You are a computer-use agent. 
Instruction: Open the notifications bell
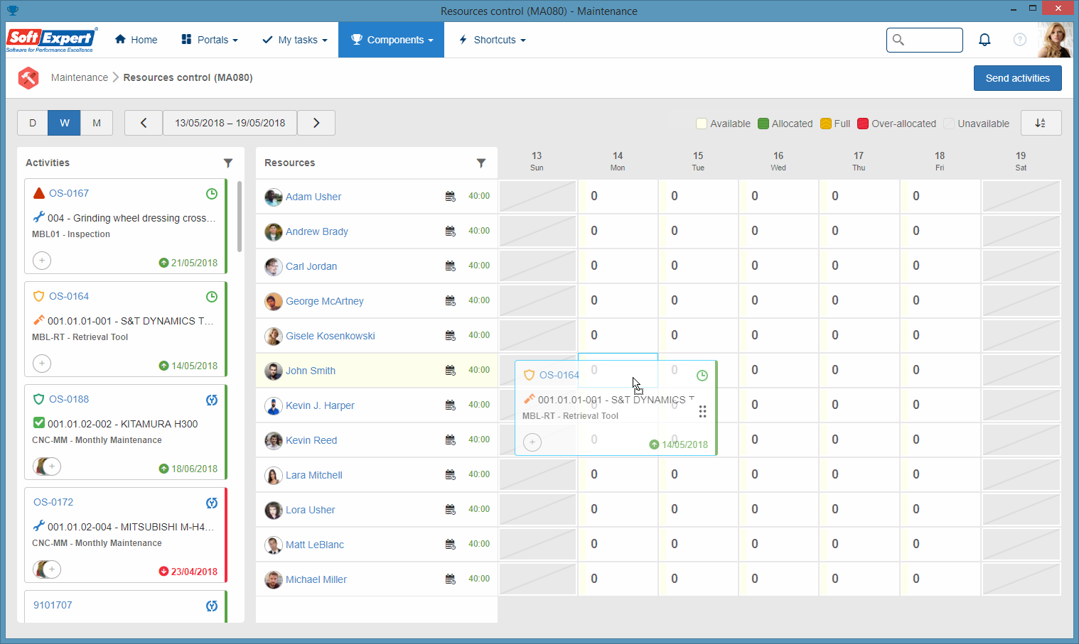pos(984,40)
